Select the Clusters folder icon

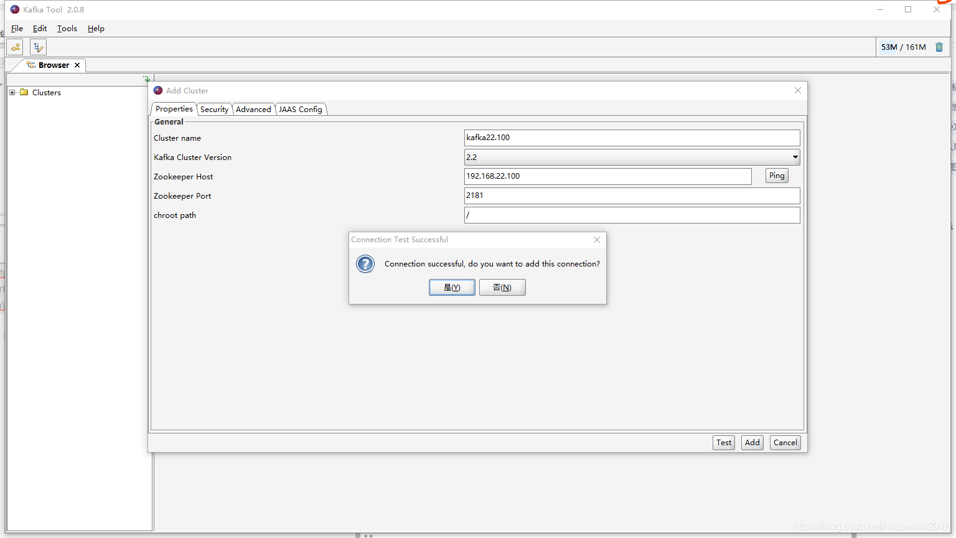(24, 92)
